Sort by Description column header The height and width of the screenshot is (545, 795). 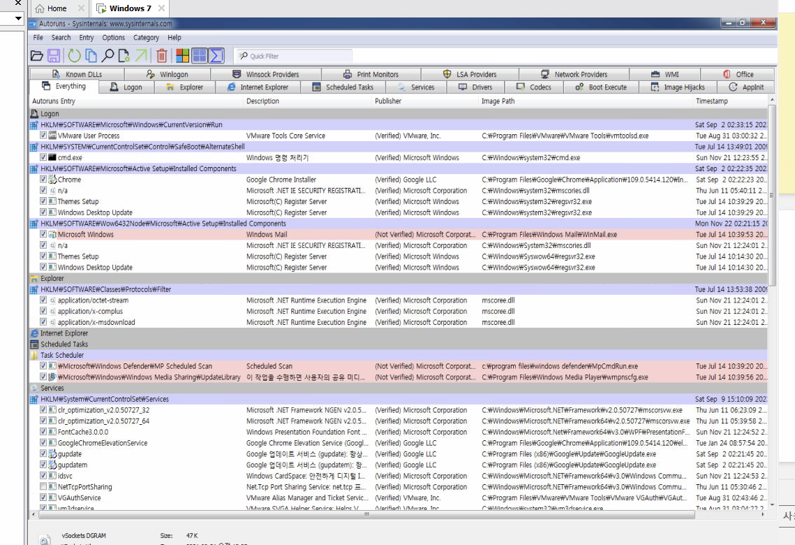click(x=308, y=101)
